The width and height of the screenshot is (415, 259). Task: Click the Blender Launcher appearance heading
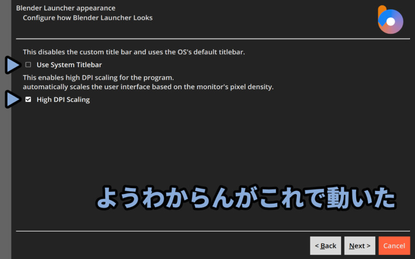(x=66, y=8)
